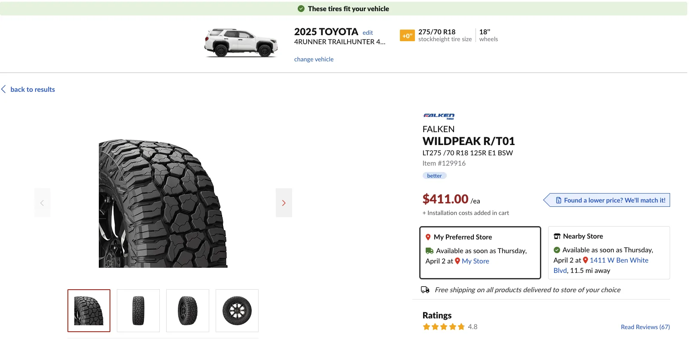Click the location pin beside My Store
Image resolution: width=689 pixels, height=339 pixels.
pos(457,261)
